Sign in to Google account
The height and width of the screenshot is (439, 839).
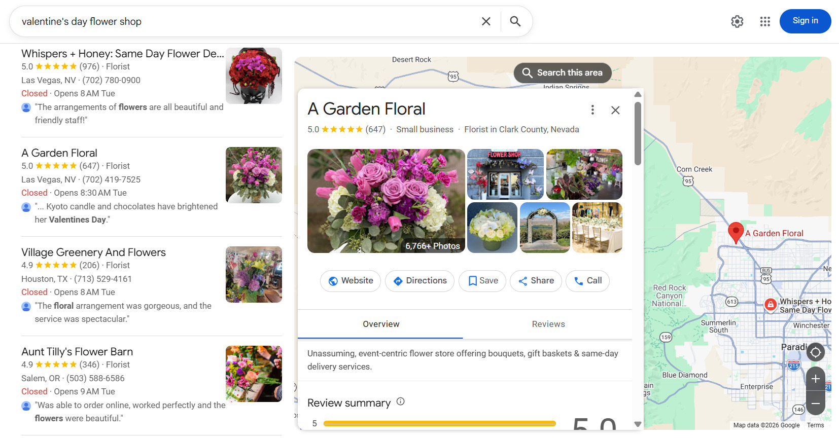(x=805, y=21)
